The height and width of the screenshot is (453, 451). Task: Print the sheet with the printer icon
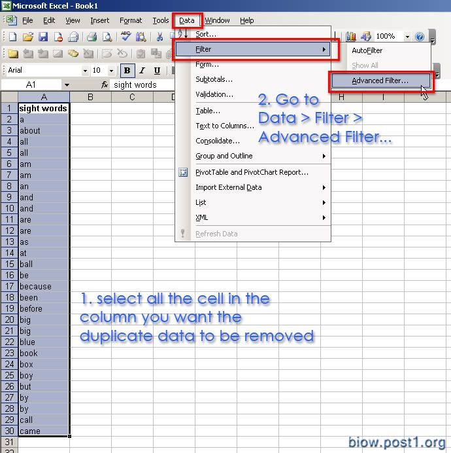click(92, 37)
